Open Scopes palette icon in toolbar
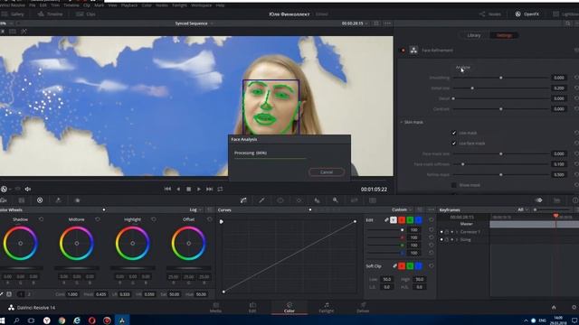579x325 pixels. point(557,200)
